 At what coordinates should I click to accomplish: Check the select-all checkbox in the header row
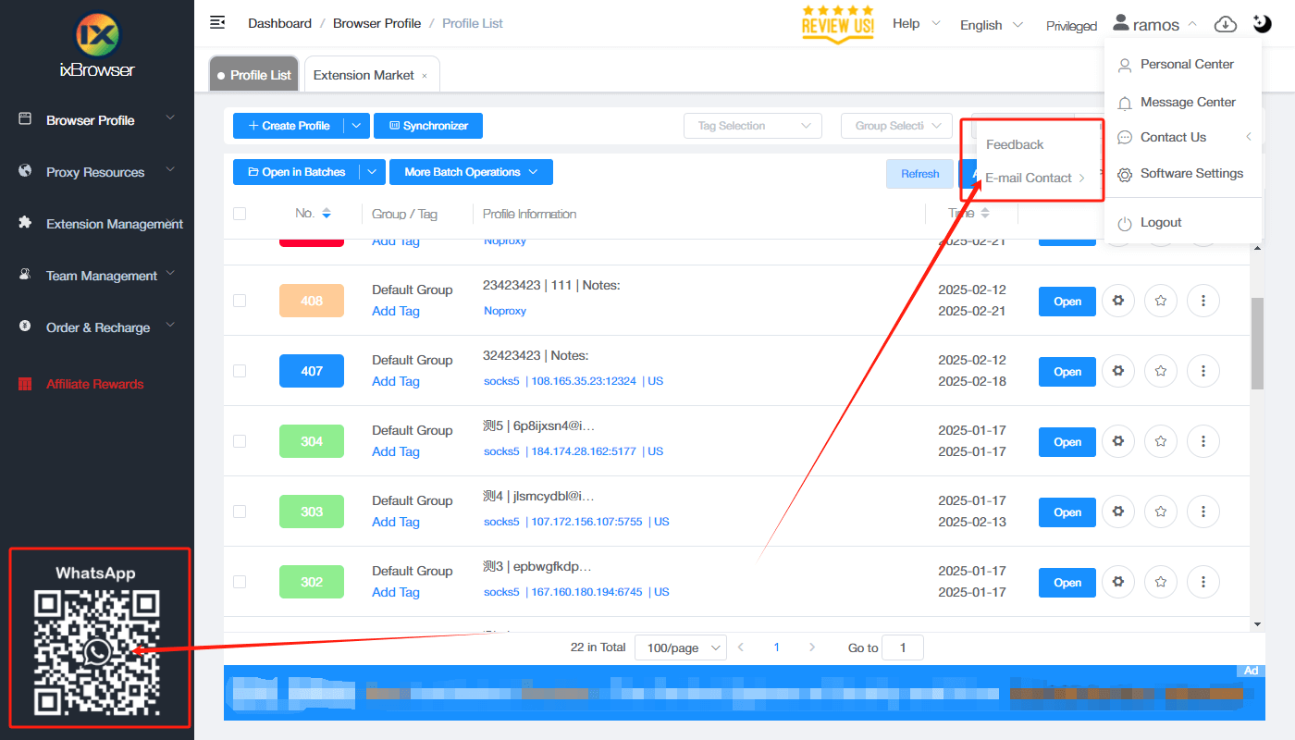(x=240, y=213)
